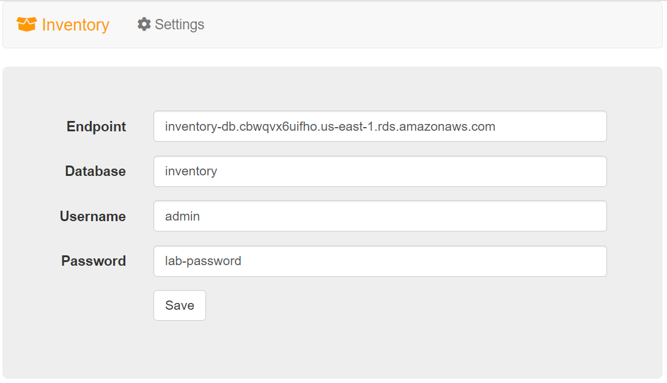667x383 pixels.
Task: Click the 'lab-password' text value
Action: click(x=203, y=261)
